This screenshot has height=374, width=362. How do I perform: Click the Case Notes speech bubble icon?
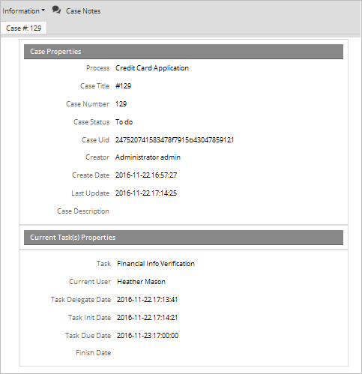(56, 10)
